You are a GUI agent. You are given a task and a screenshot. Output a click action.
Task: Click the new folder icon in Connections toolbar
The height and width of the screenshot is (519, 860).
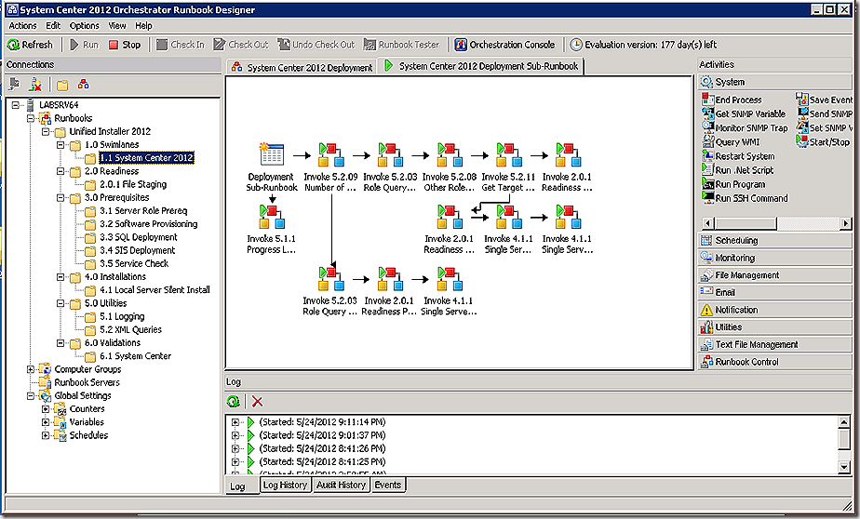tap(62, 85)
